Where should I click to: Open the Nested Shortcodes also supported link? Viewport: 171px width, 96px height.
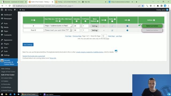(x=34, y=56)
